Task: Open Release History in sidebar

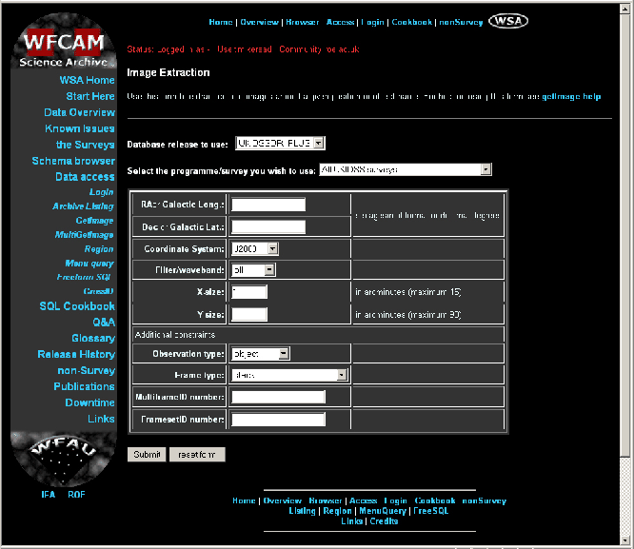Action: tap(76, 354)
